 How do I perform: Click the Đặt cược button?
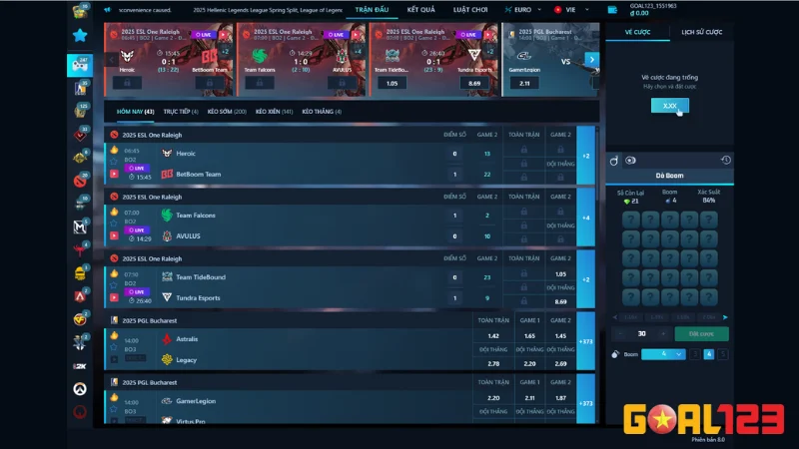coord(701,333)
